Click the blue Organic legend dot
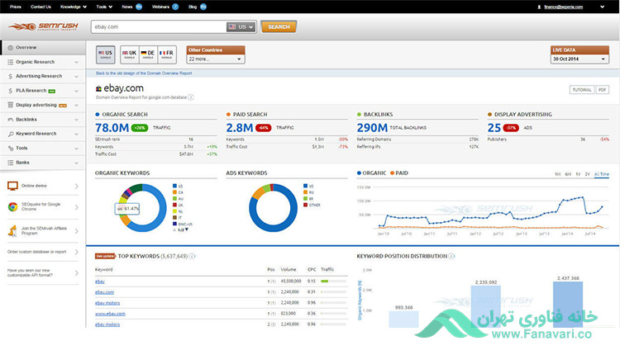Image resolution: width=620 pixels, height=355 pixels. (x=359, y=173)
